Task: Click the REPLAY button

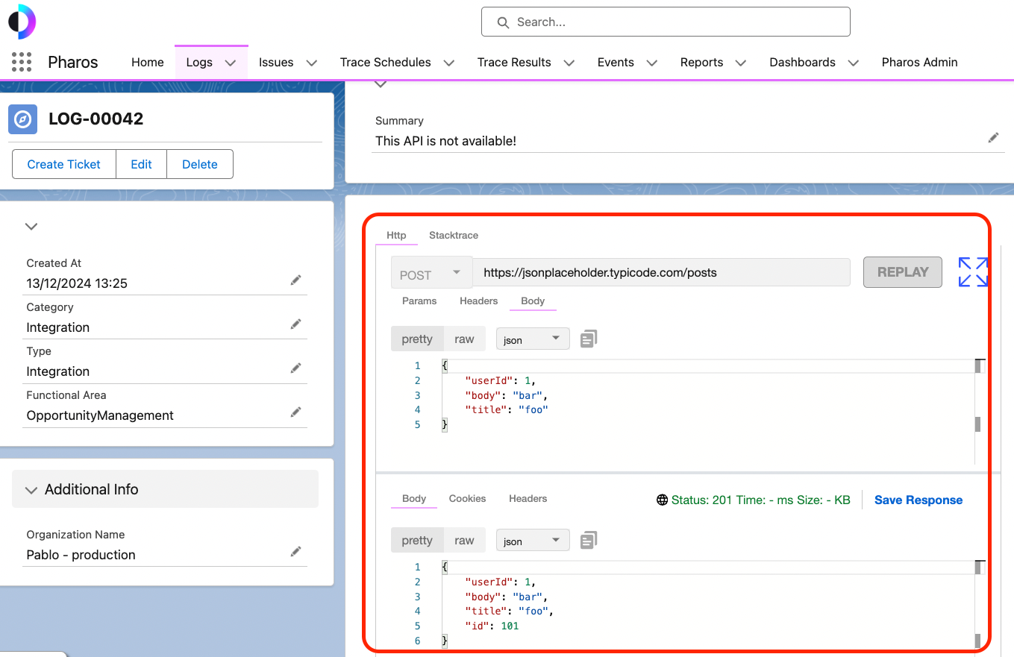Action: 903,272
